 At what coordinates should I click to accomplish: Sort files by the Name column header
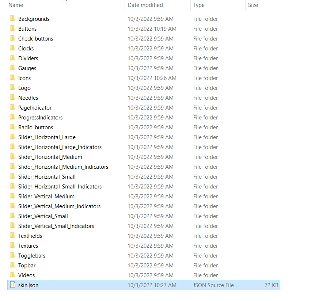pos(16,5)
